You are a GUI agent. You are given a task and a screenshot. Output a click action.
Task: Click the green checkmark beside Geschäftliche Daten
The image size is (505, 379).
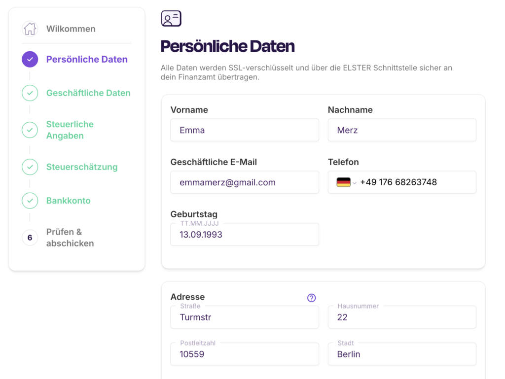pos(30,93)
